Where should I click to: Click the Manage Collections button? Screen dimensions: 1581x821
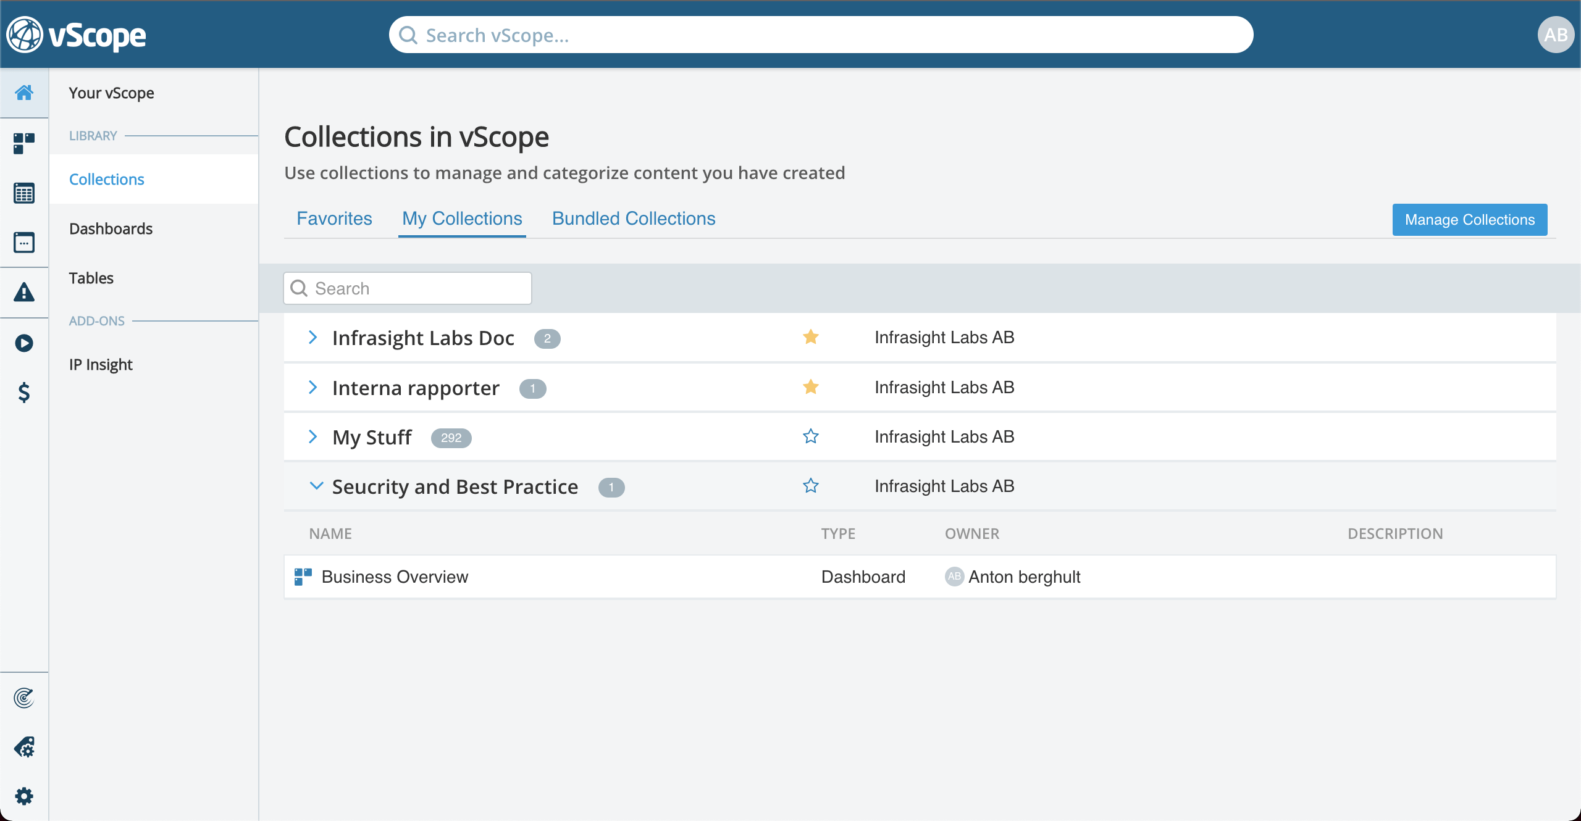[1470, 220]
